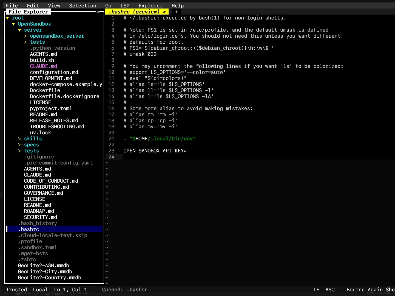The width and height of the screenshot is (395, 296).
Task: Click Local in the status bar
Action: pyautogui.click(x=40, y=290)
